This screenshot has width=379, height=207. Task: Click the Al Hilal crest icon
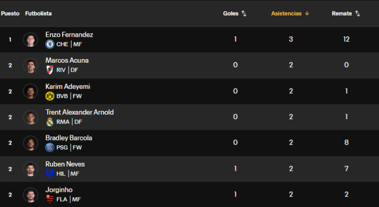tap(50, 173)
